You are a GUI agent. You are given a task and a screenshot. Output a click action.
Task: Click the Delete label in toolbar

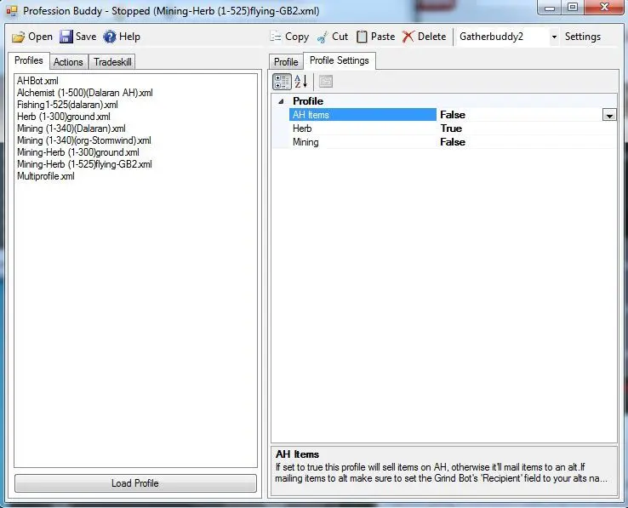(431, 37)
